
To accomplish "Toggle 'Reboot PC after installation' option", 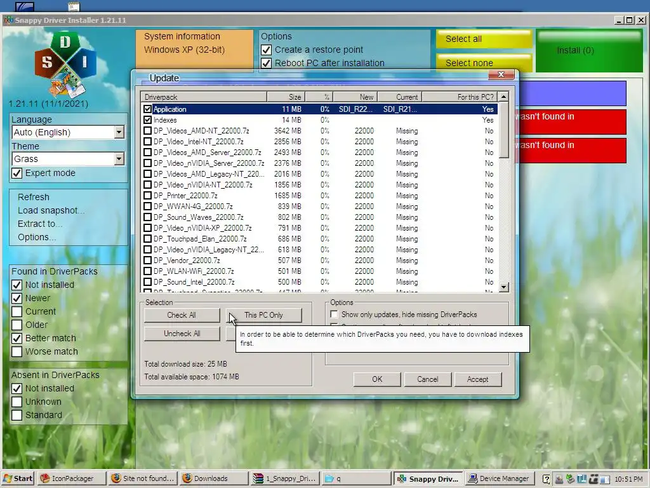I will 266,63.
